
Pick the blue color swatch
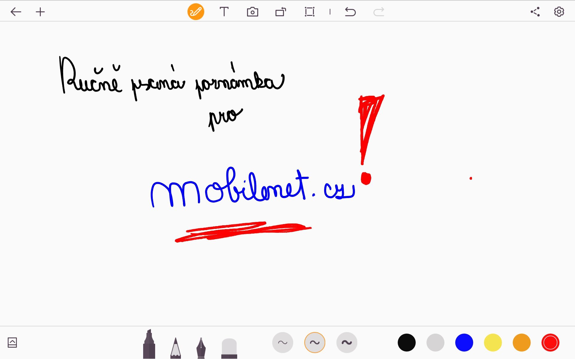point(464,343)
